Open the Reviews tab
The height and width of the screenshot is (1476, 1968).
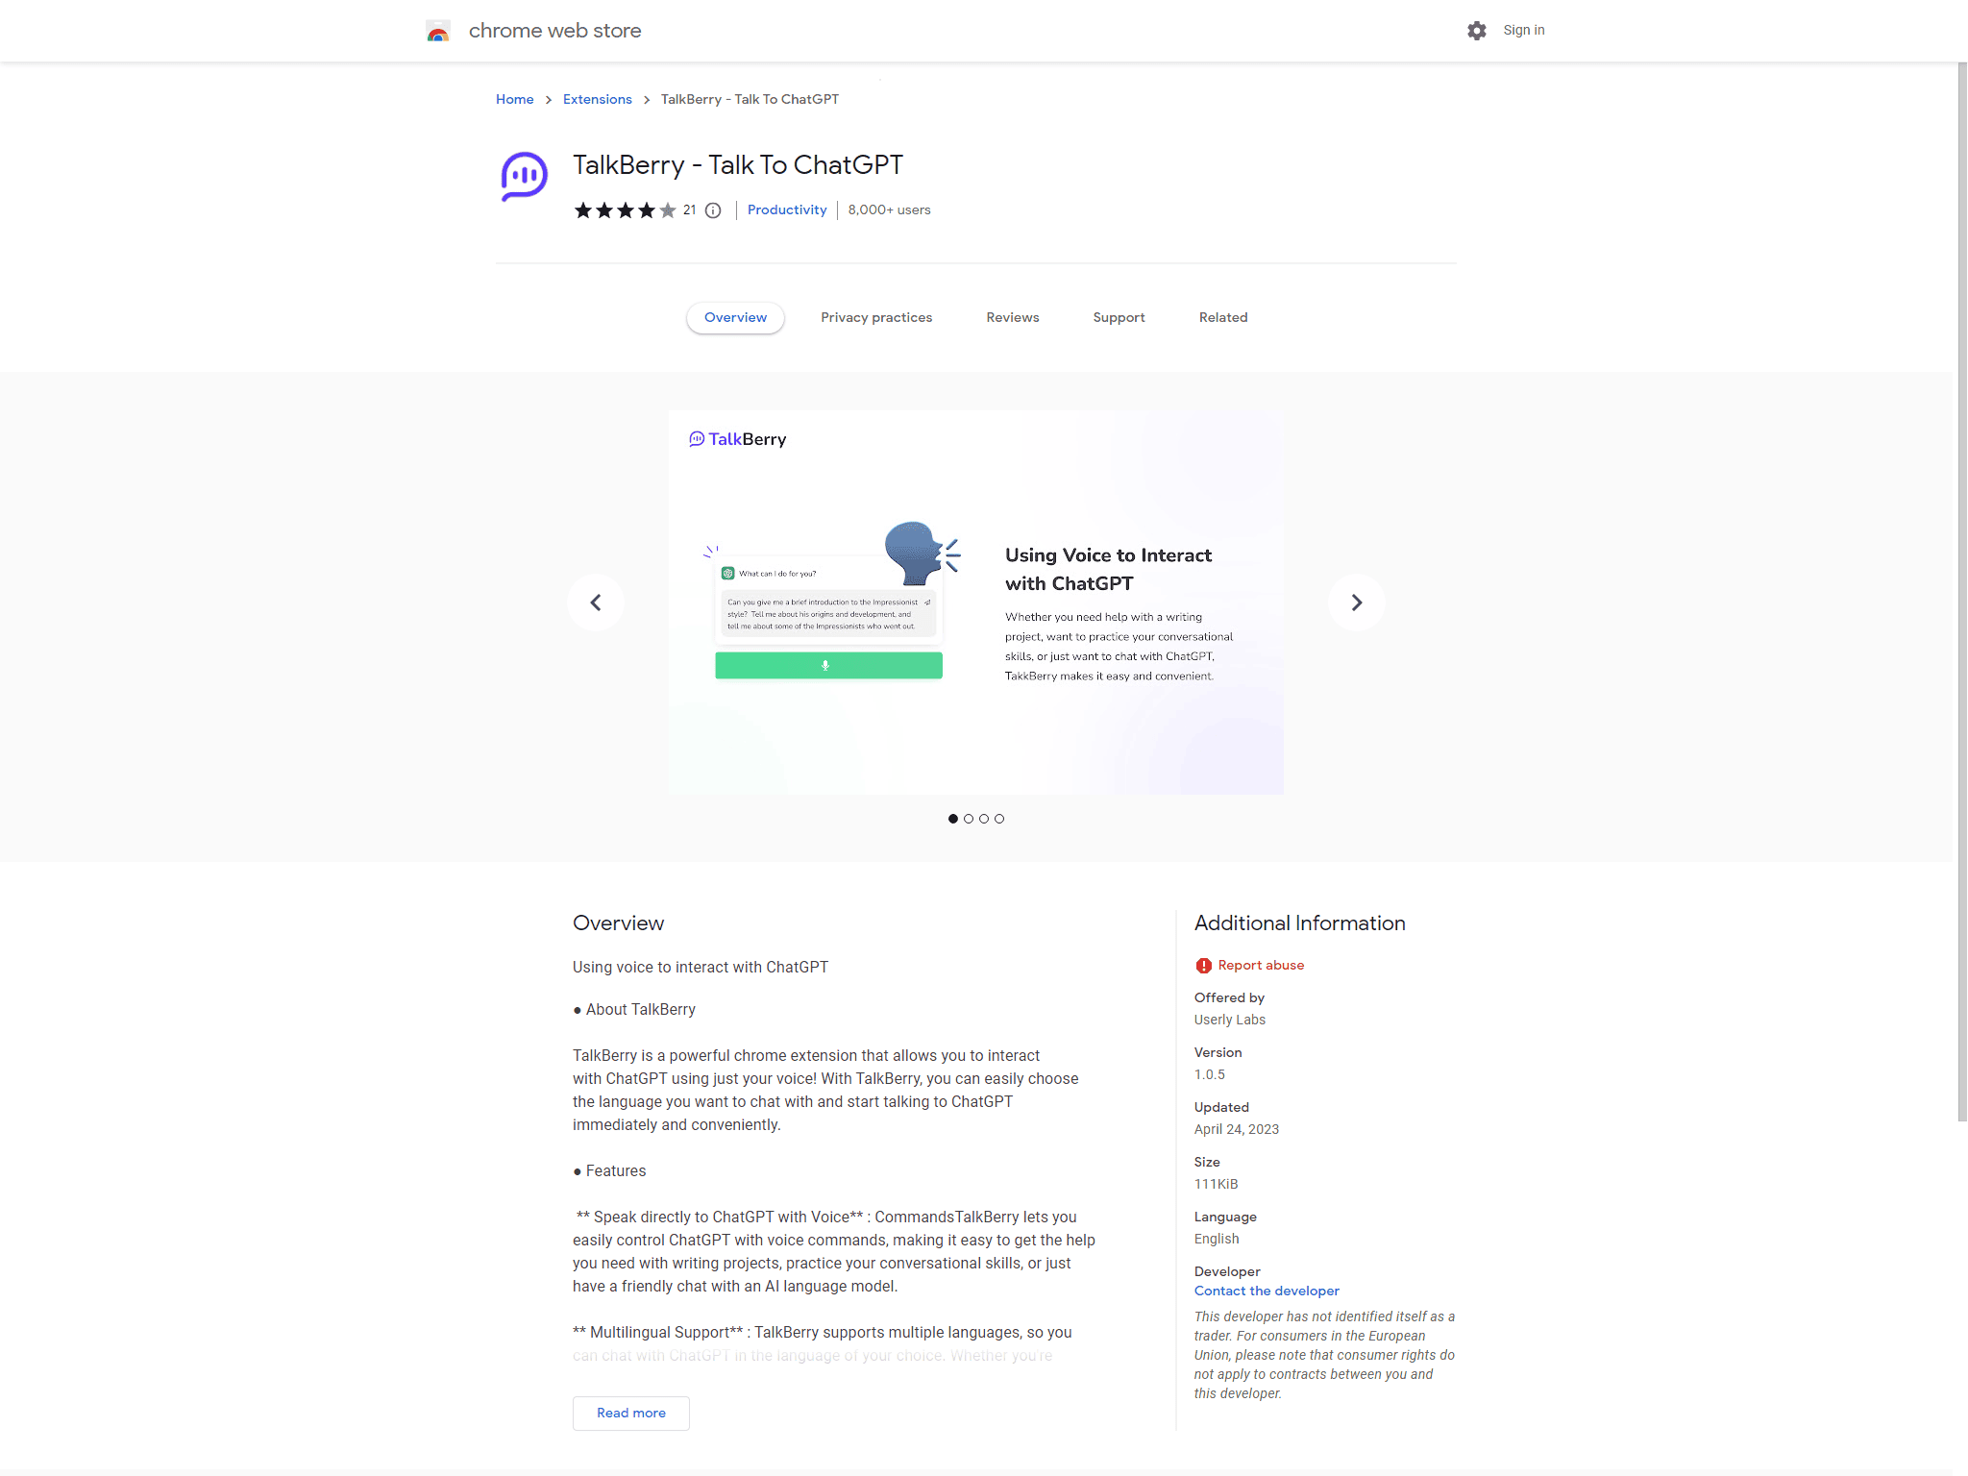1013,318
